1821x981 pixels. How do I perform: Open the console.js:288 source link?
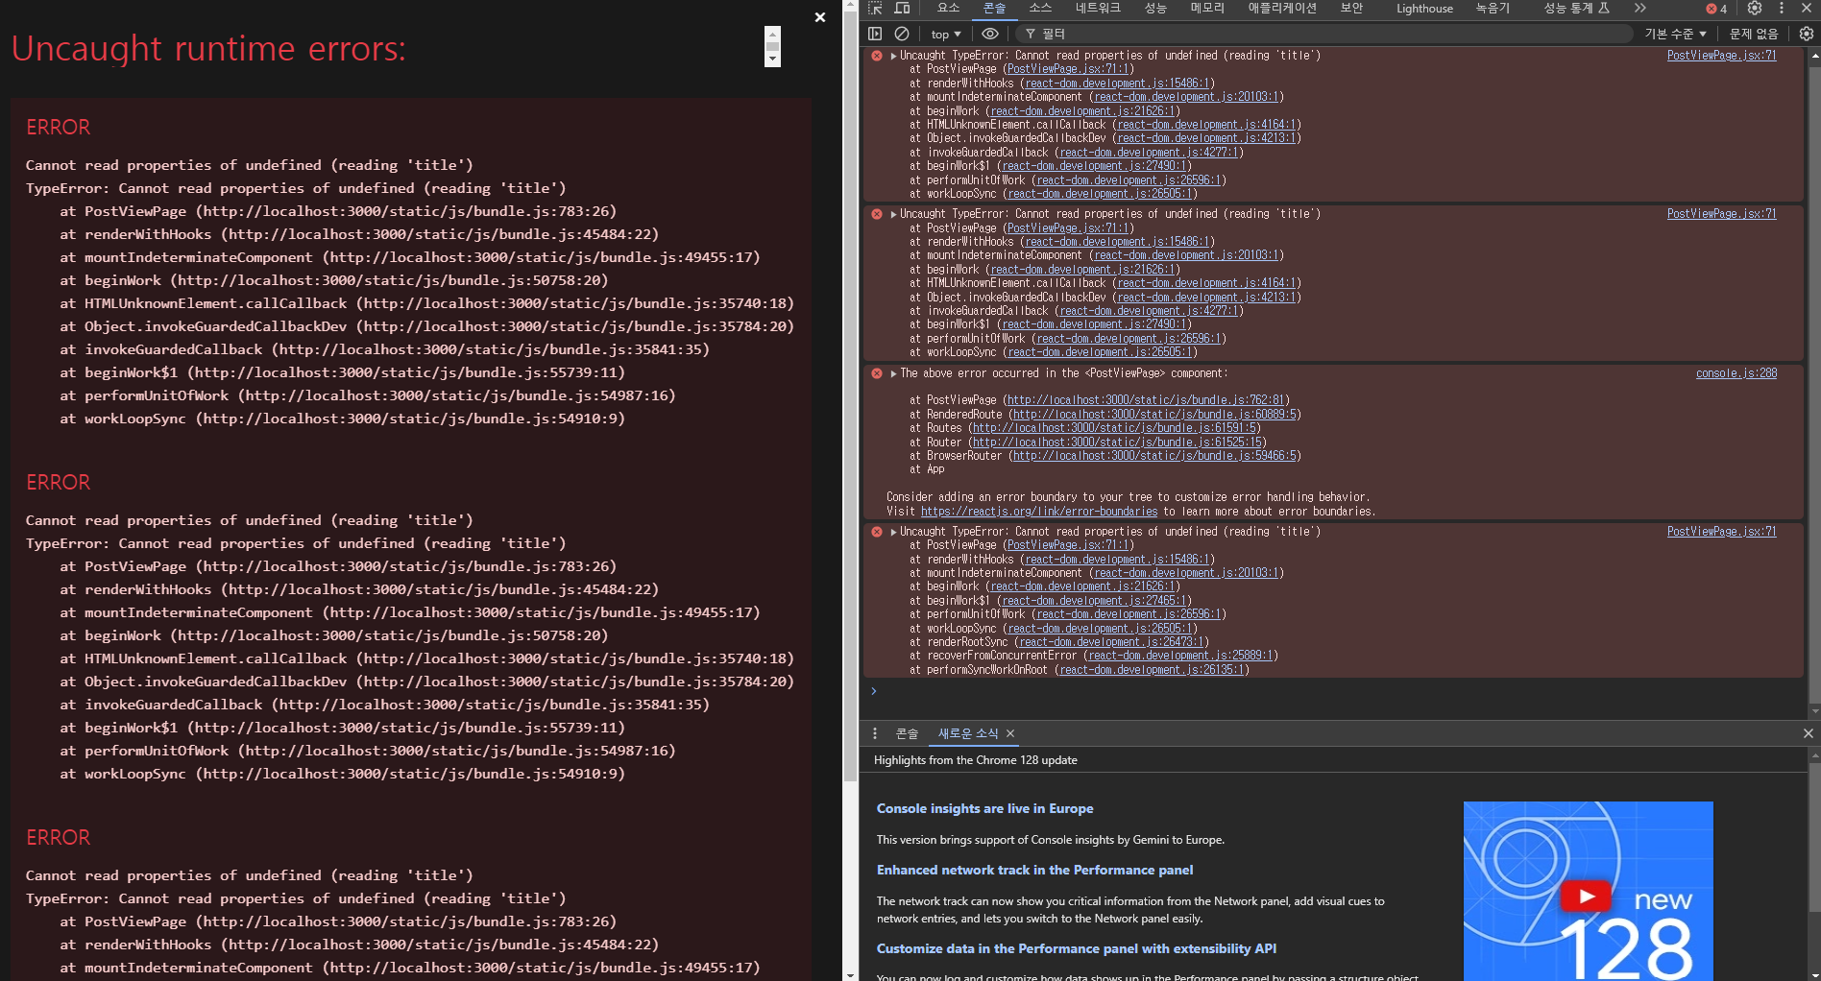click(1736, 373)
